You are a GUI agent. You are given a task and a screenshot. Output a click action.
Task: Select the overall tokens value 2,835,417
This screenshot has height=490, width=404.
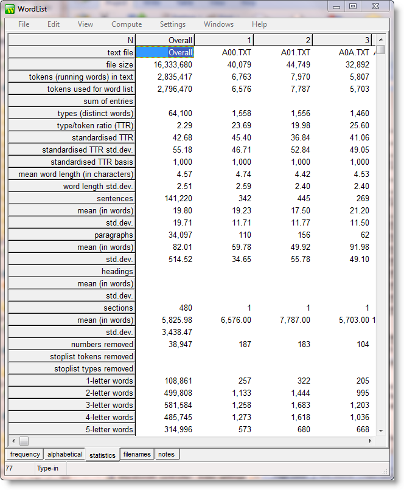(175, 77)
